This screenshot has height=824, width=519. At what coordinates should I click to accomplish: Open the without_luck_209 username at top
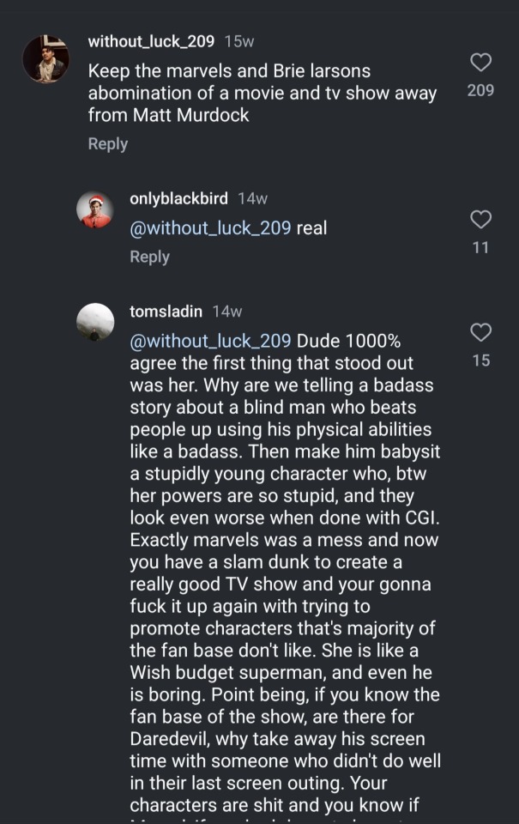click(x=151, y=41)
